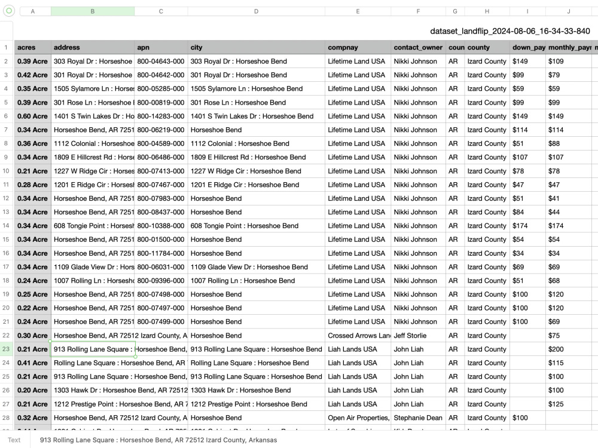598x448 pixels.
Task: Select column B header
Action: 93,11
